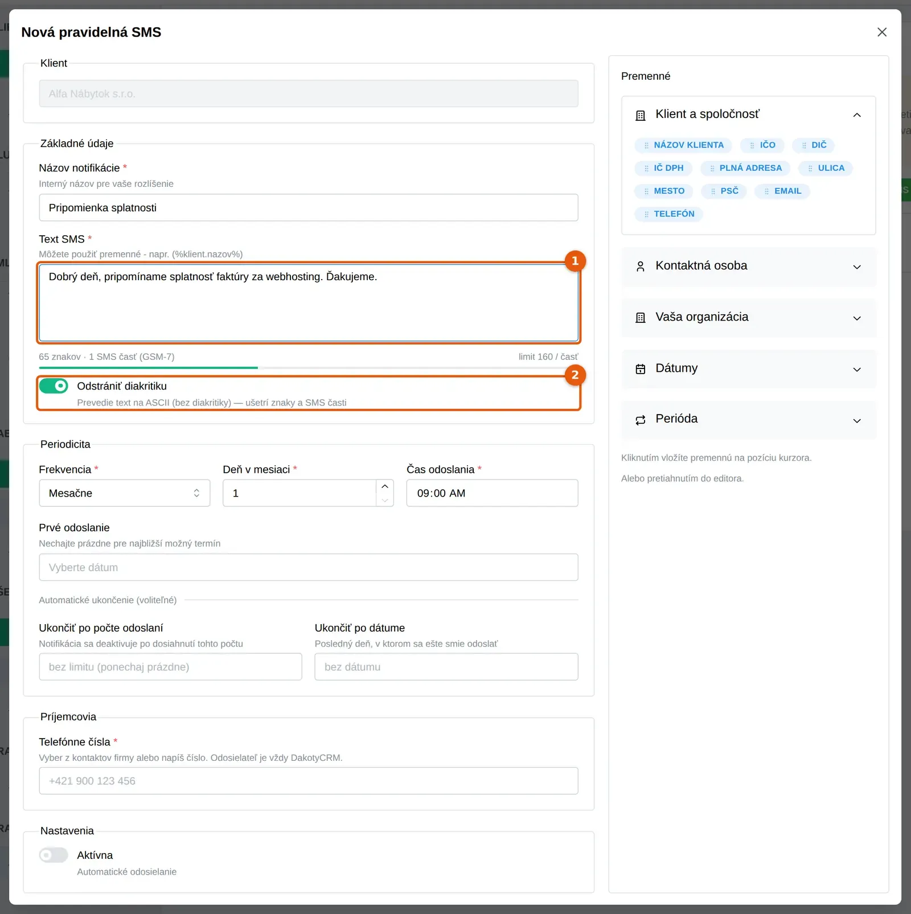
Task: Enable the Aktívna switch
Action: click(x=54, y=855)
